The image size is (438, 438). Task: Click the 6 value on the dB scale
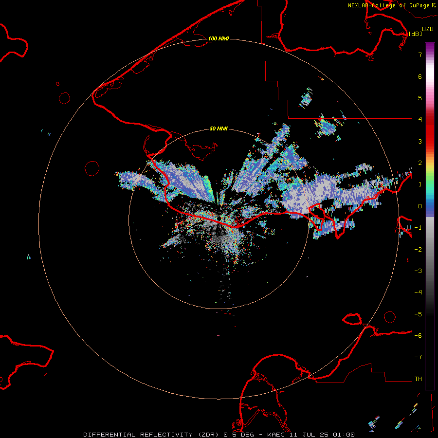click(x=420, y=76)
